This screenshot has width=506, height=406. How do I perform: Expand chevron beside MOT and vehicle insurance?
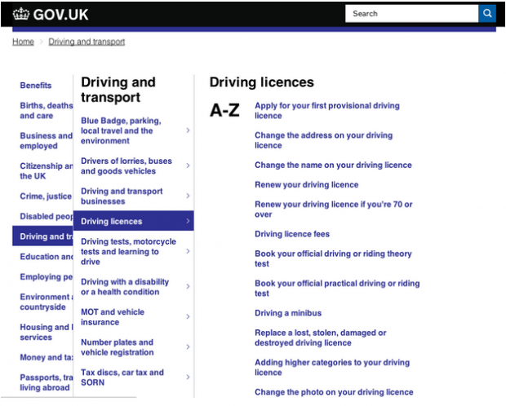(188, 316)
